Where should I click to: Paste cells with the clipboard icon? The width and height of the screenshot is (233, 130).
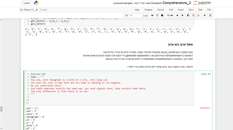click(188, 15)
